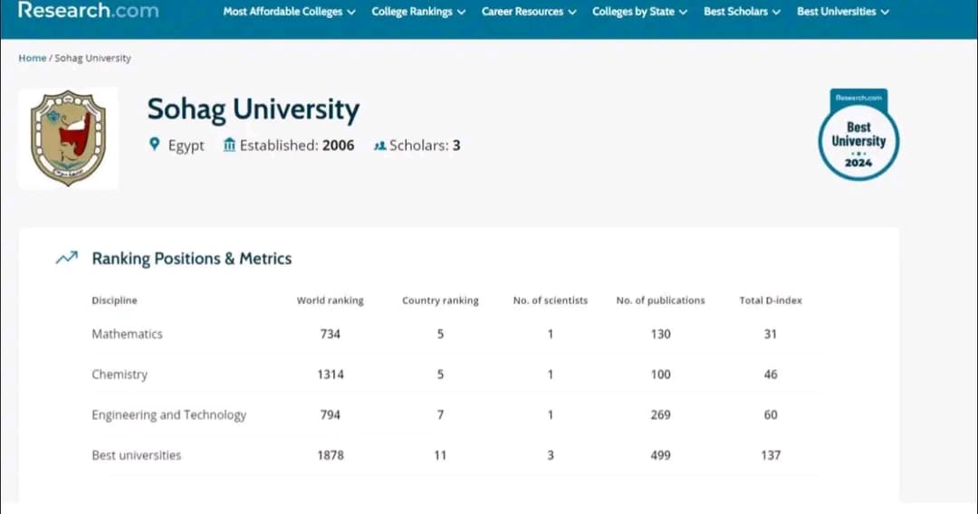
Task: Click Mathematics world ranking 734
Action: [x=330, y=334]
